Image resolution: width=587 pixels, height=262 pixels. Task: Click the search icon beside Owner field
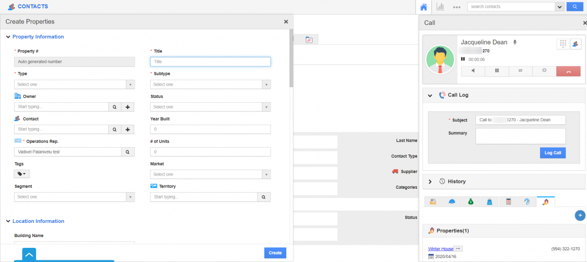click(x=114, y=107)
